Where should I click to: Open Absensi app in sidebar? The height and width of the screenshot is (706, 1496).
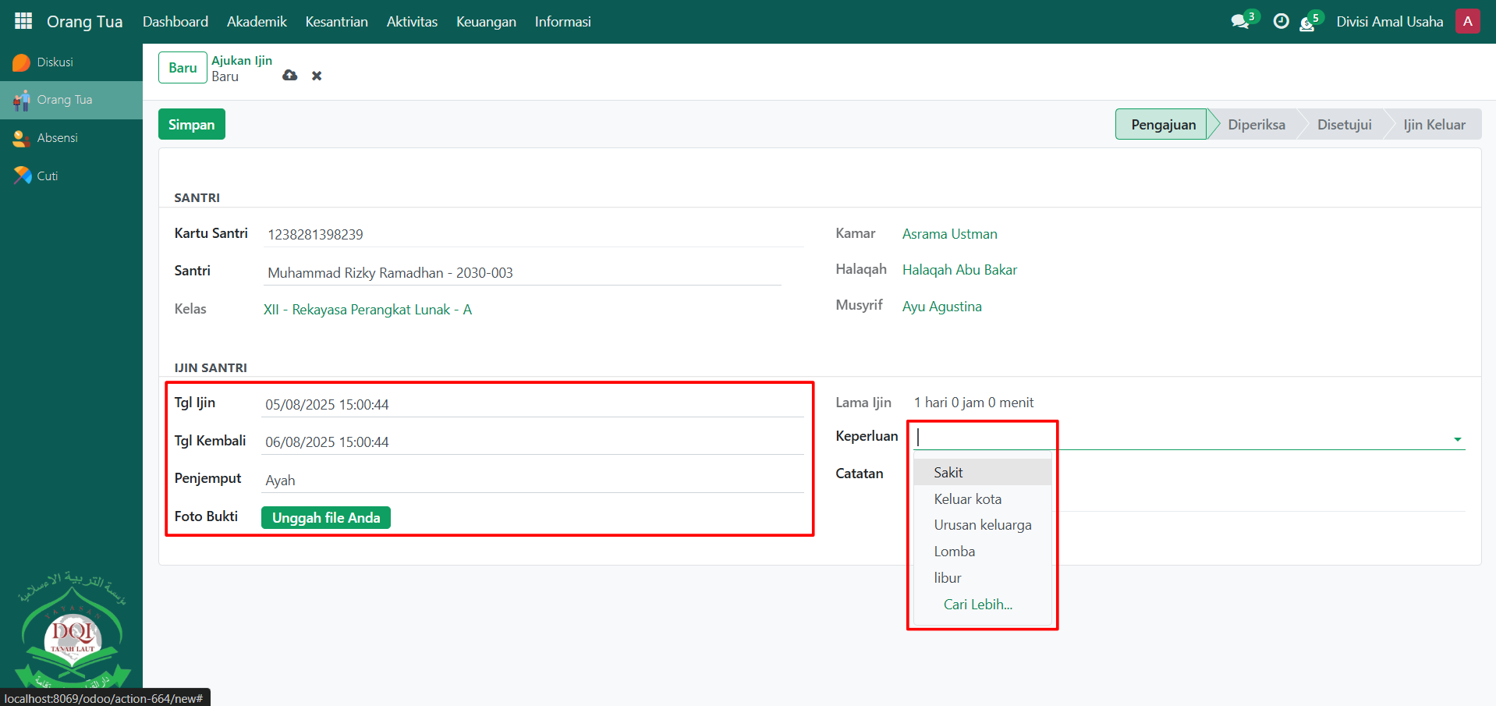pos(57,138)
